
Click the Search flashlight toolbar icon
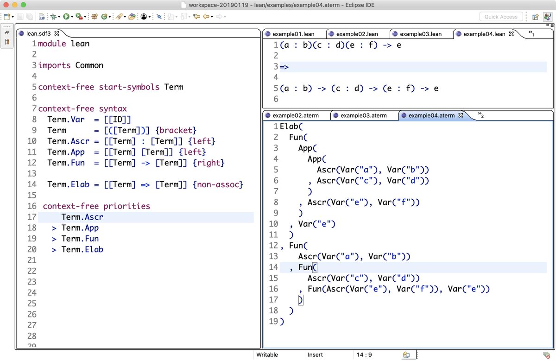coord(119,17)
